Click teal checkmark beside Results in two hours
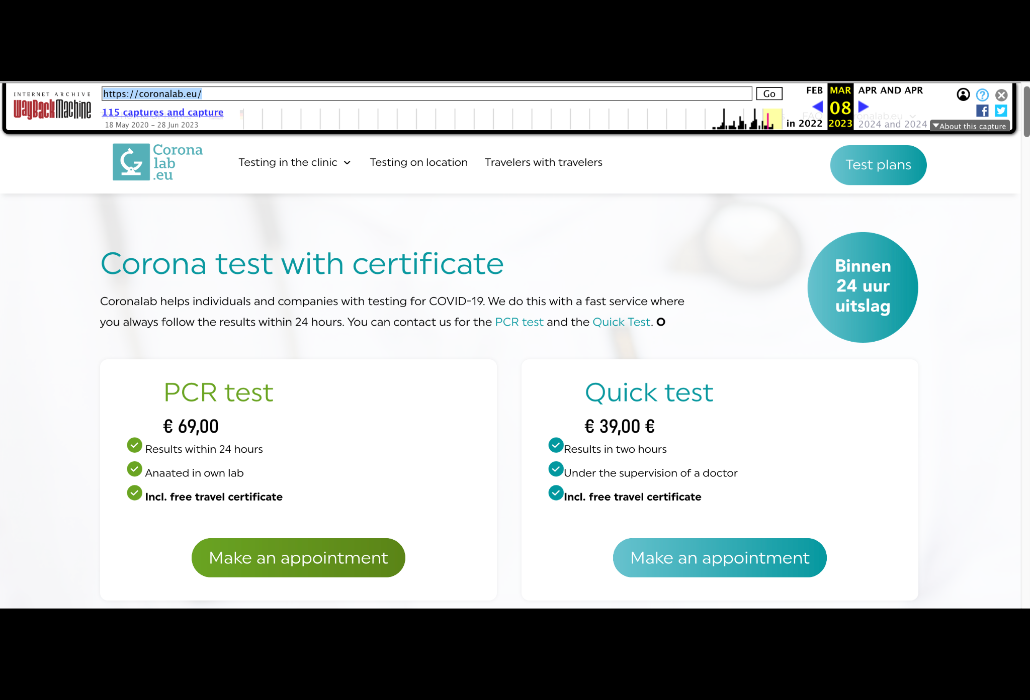The image size is (1030, 700). [555, 445]
